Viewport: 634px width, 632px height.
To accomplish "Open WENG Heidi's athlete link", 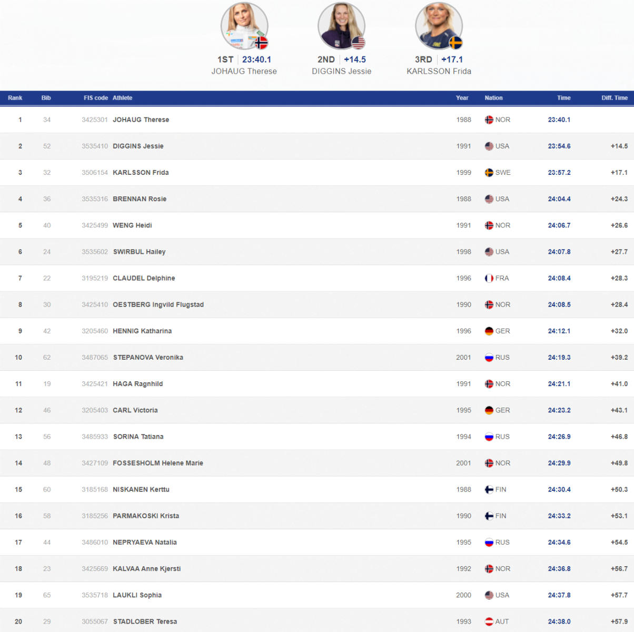I will click(x=132, y=225).
